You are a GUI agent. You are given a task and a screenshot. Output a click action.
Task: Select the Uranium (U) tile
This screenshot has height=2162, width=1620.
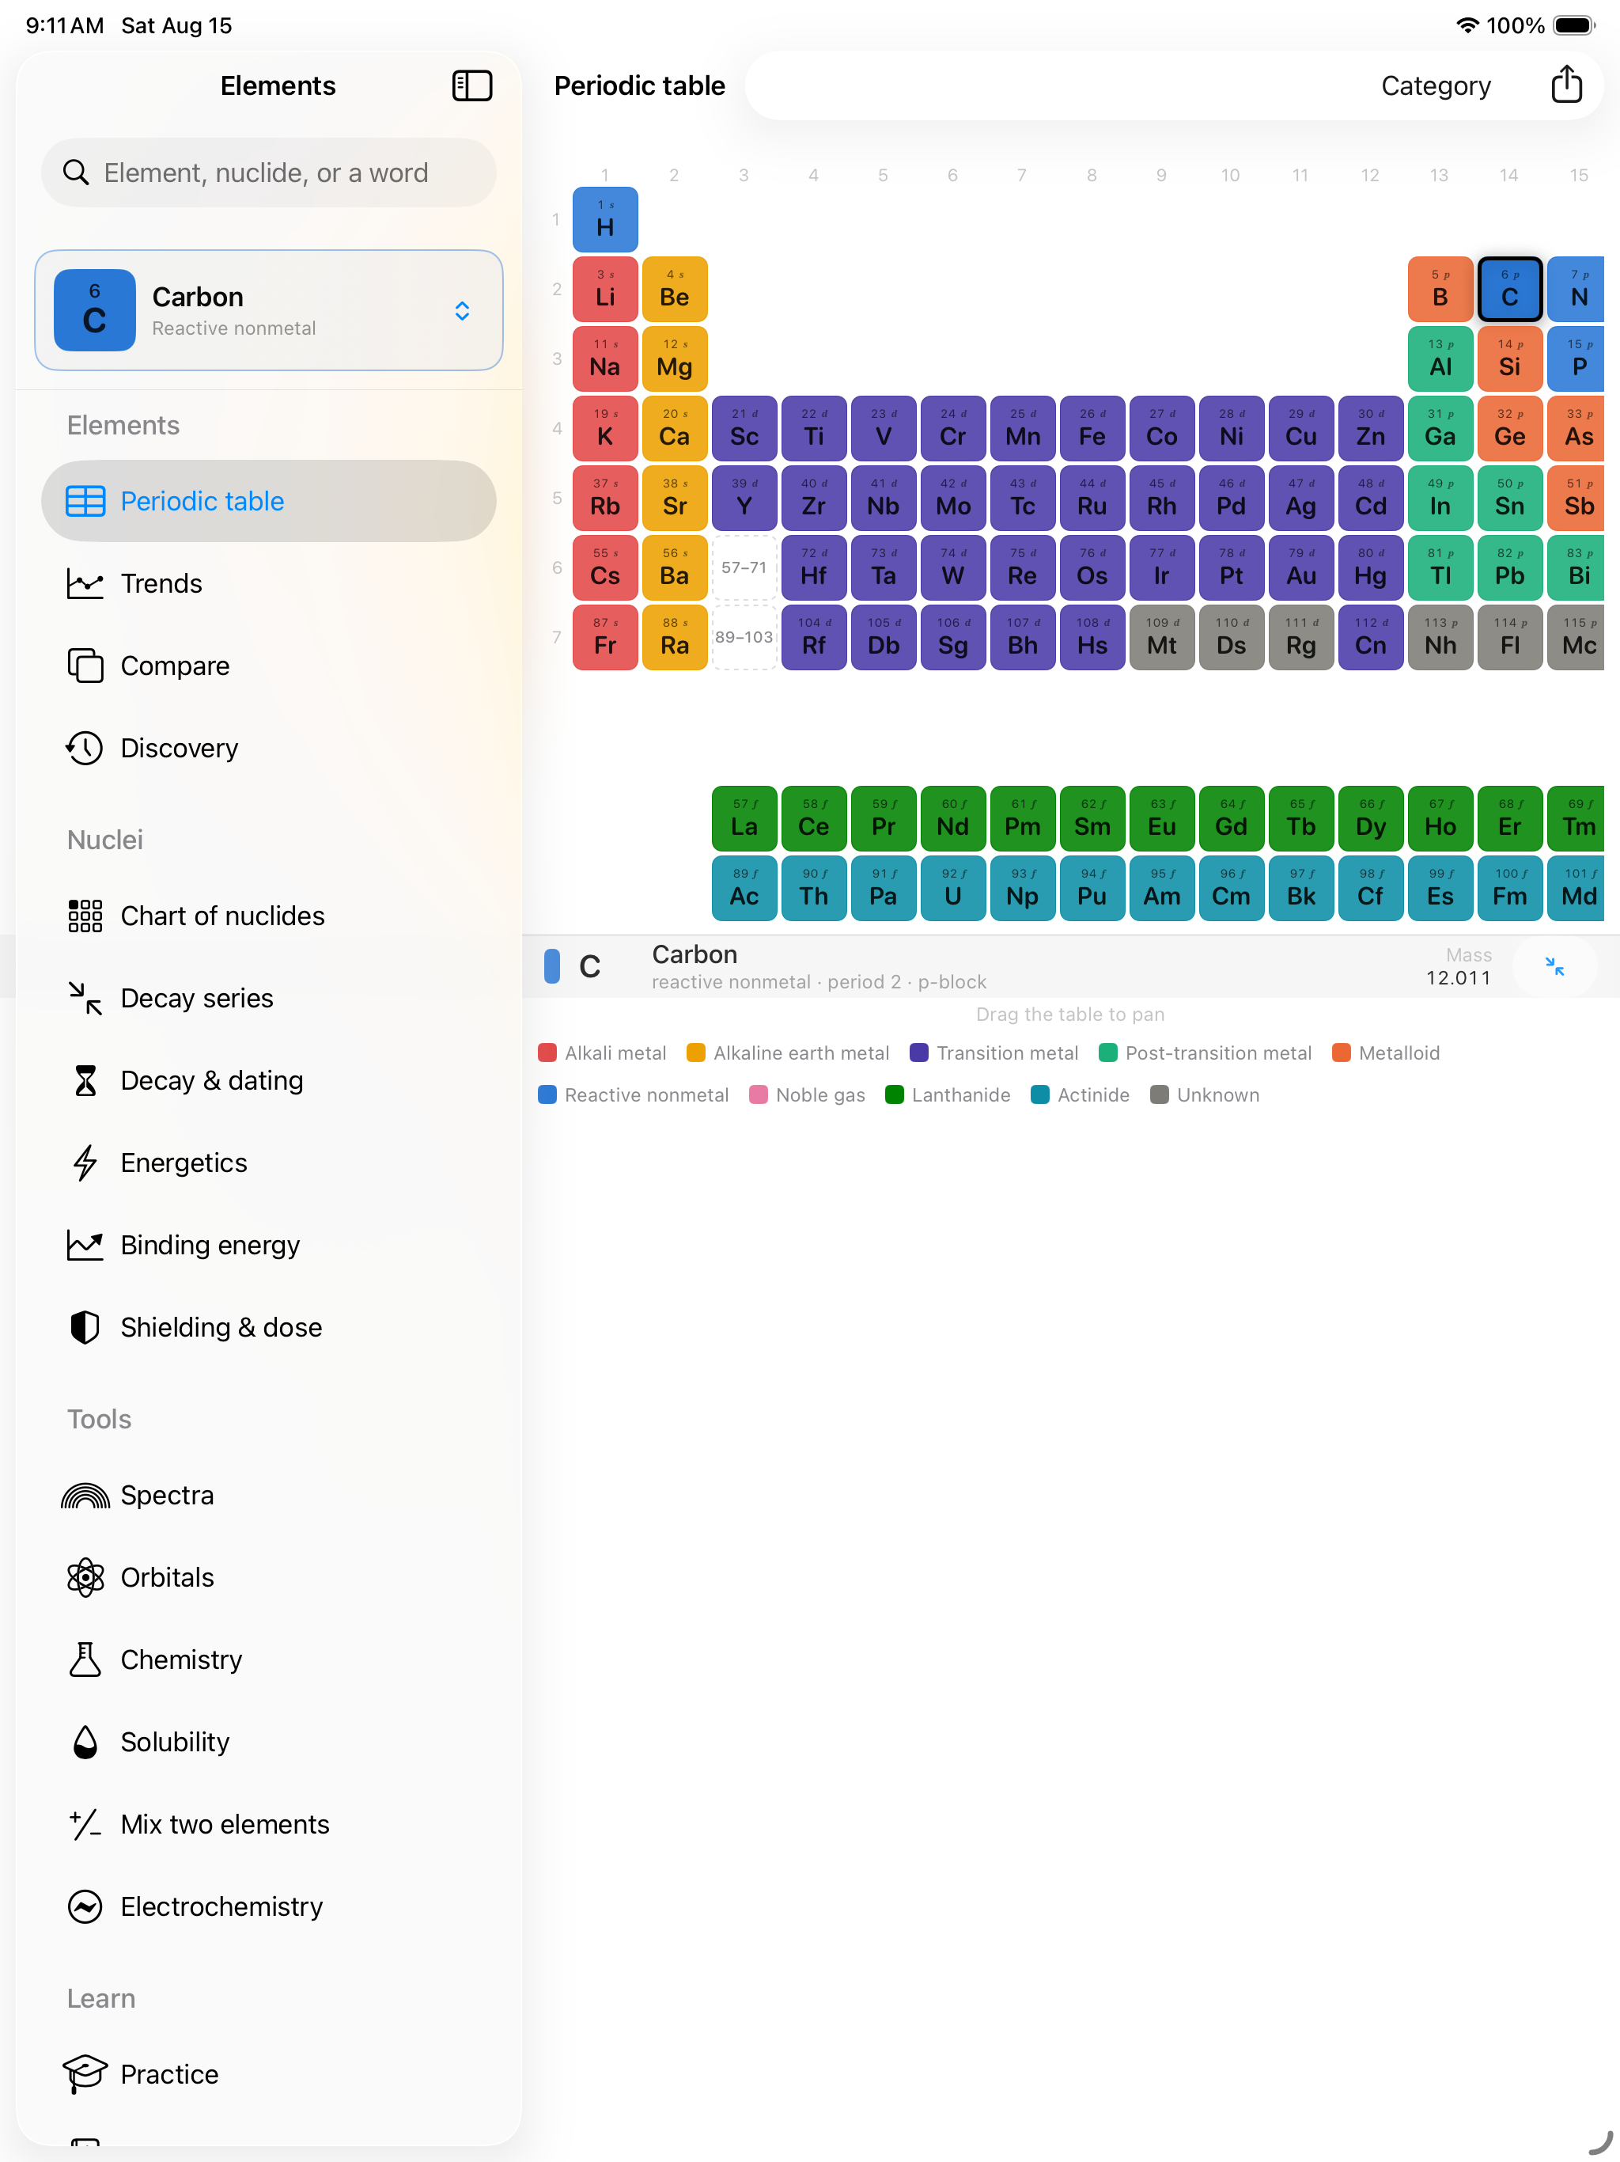[952, 889]
